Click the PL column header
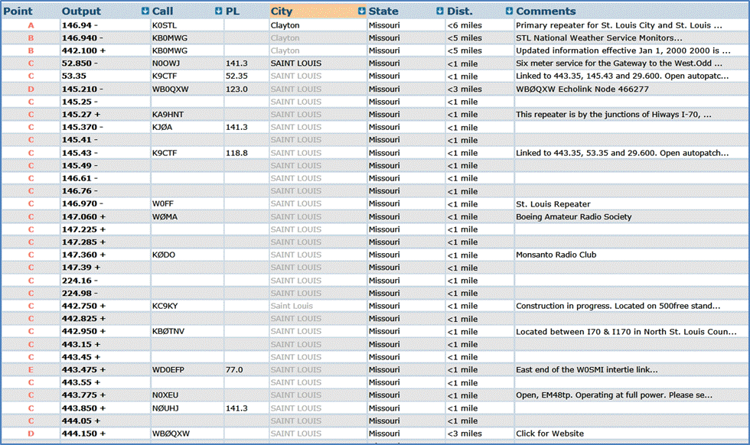Screen dimensions: 750x445 tap(233, 11)
